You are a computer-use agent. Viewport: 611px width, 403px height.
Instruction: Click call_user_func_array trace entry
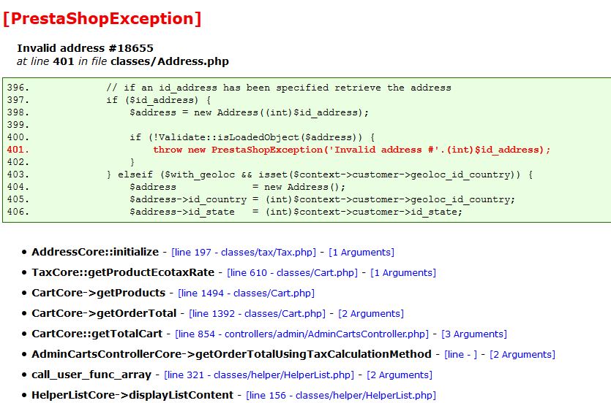(91, 375)
